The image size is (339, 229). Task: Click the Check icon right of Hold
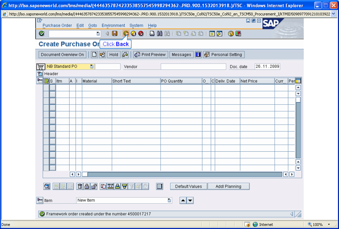point(125,55)
